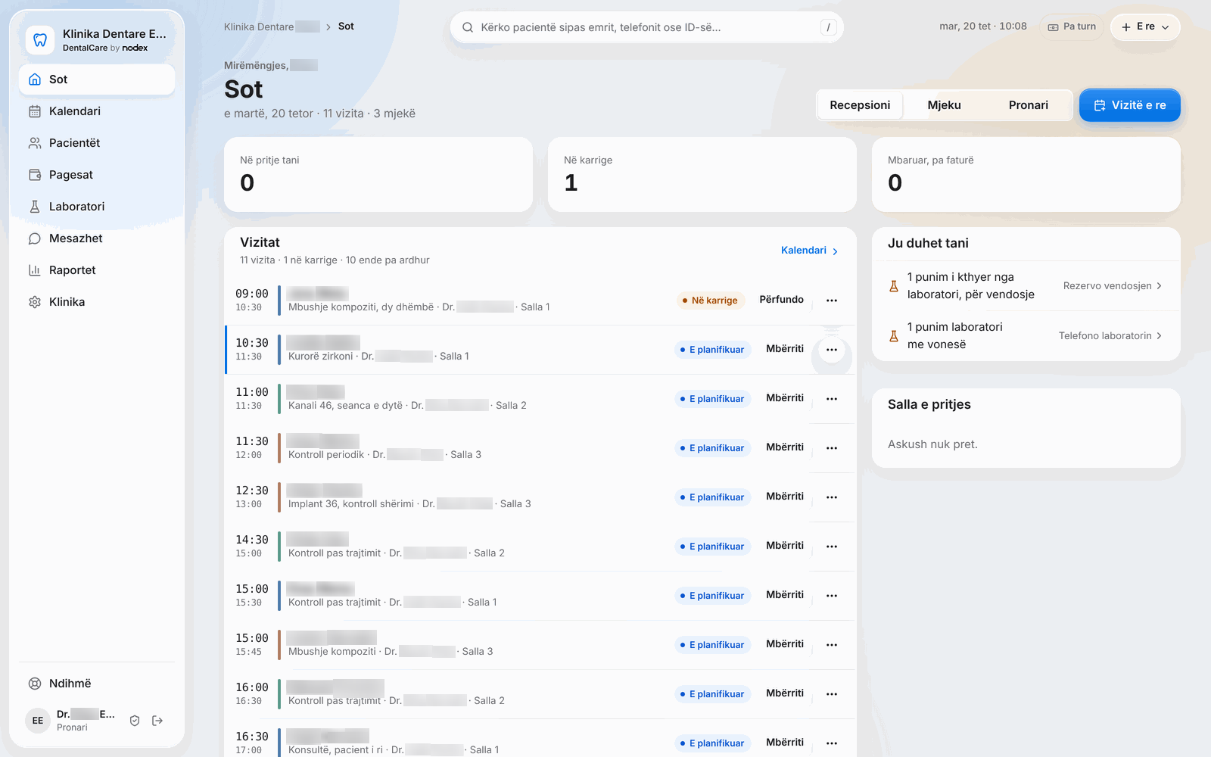Open user profile labeled Pronari

(72, 721)
